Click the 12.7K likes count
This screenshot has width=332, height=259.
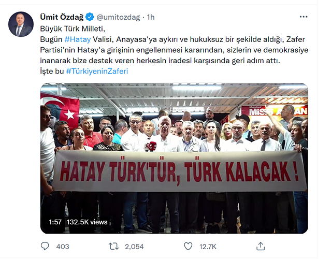click(208, 247)
